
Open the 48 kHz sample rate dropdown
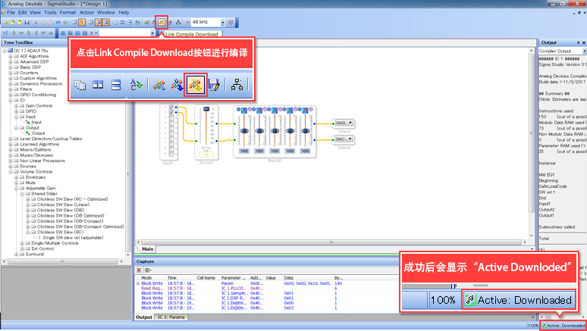222,22
